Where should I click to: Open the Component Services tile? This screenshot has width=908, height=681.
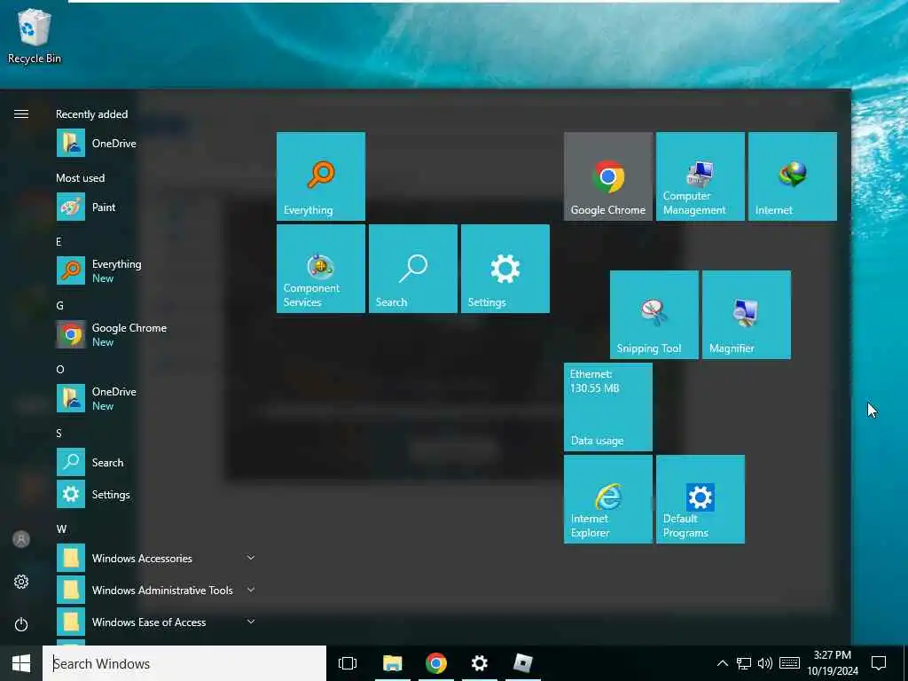[x=321, y=269]
